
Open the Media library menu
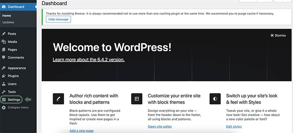point(12,42)
